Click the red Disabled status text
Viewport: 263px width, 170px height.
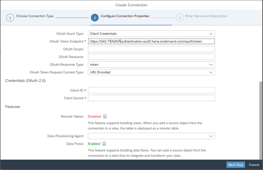click(x=95, y=116)
